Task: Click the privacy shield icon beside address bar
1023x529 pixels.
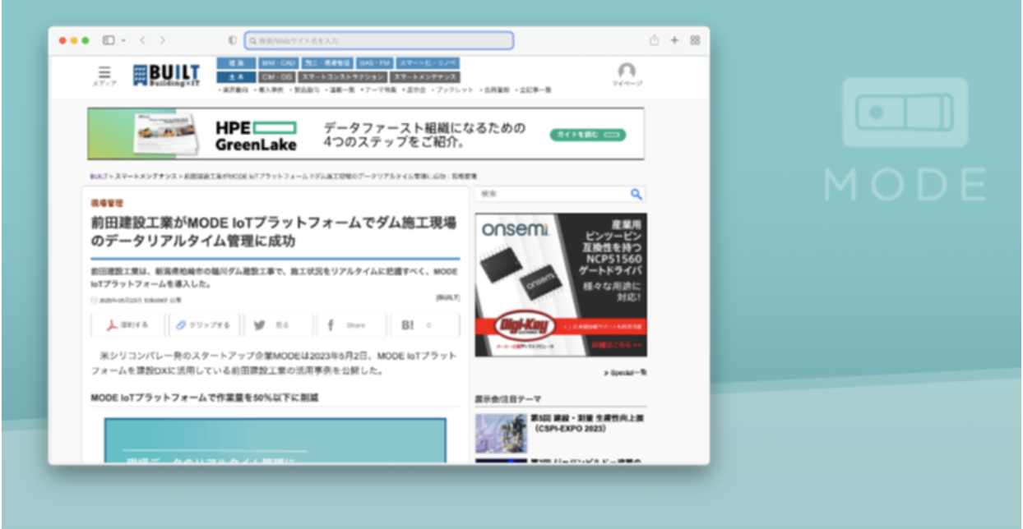Action: click(233, 40)
